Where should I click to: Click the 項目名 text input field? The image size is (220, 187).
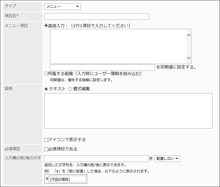(x=97, y=16)
